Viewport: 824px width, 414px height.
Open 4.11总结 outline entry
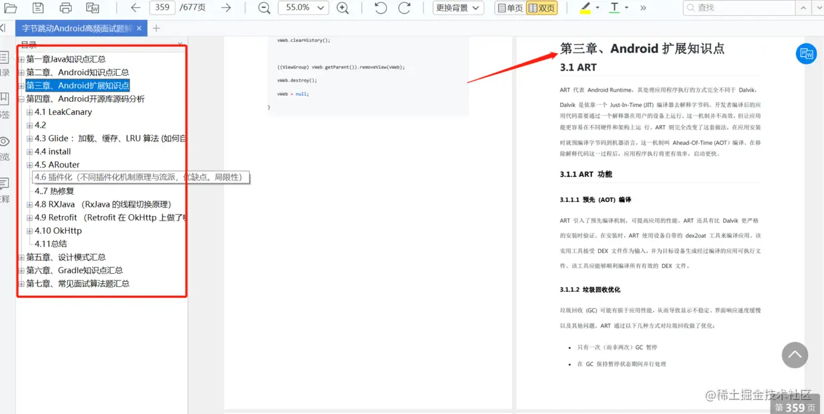point(51,244)
